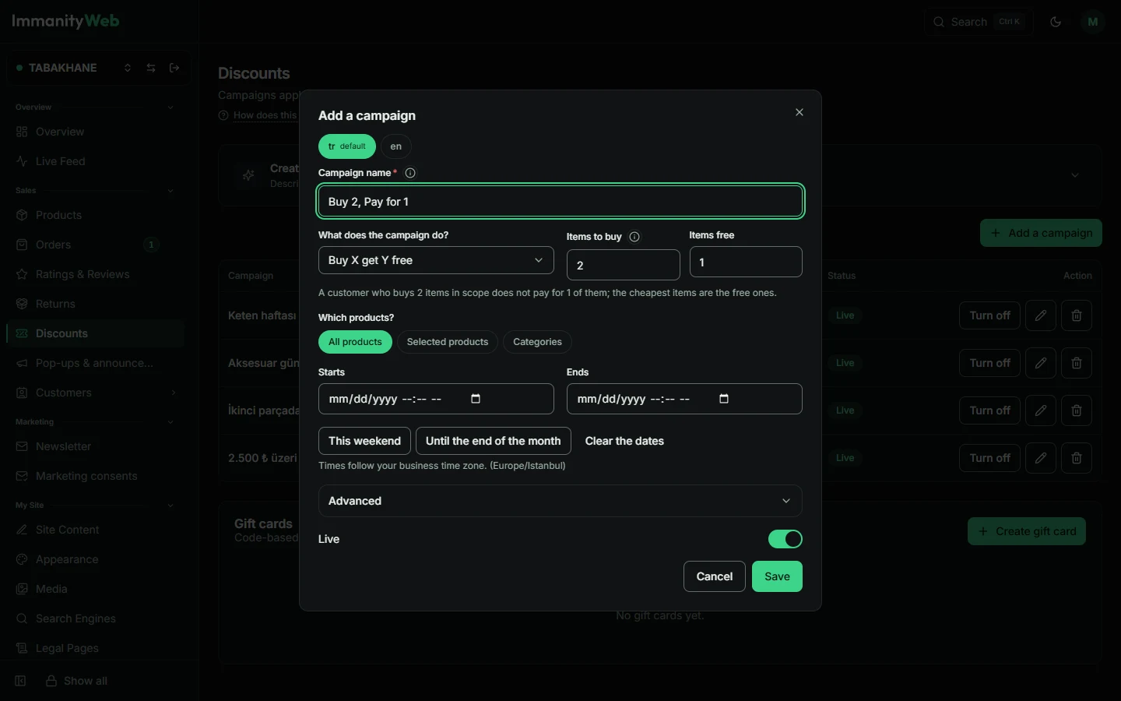Image resolution: width=1121 pixels, height=701 pixels.
Task: Click the TABAKHANE exit icon
Action: pos(174,68)
